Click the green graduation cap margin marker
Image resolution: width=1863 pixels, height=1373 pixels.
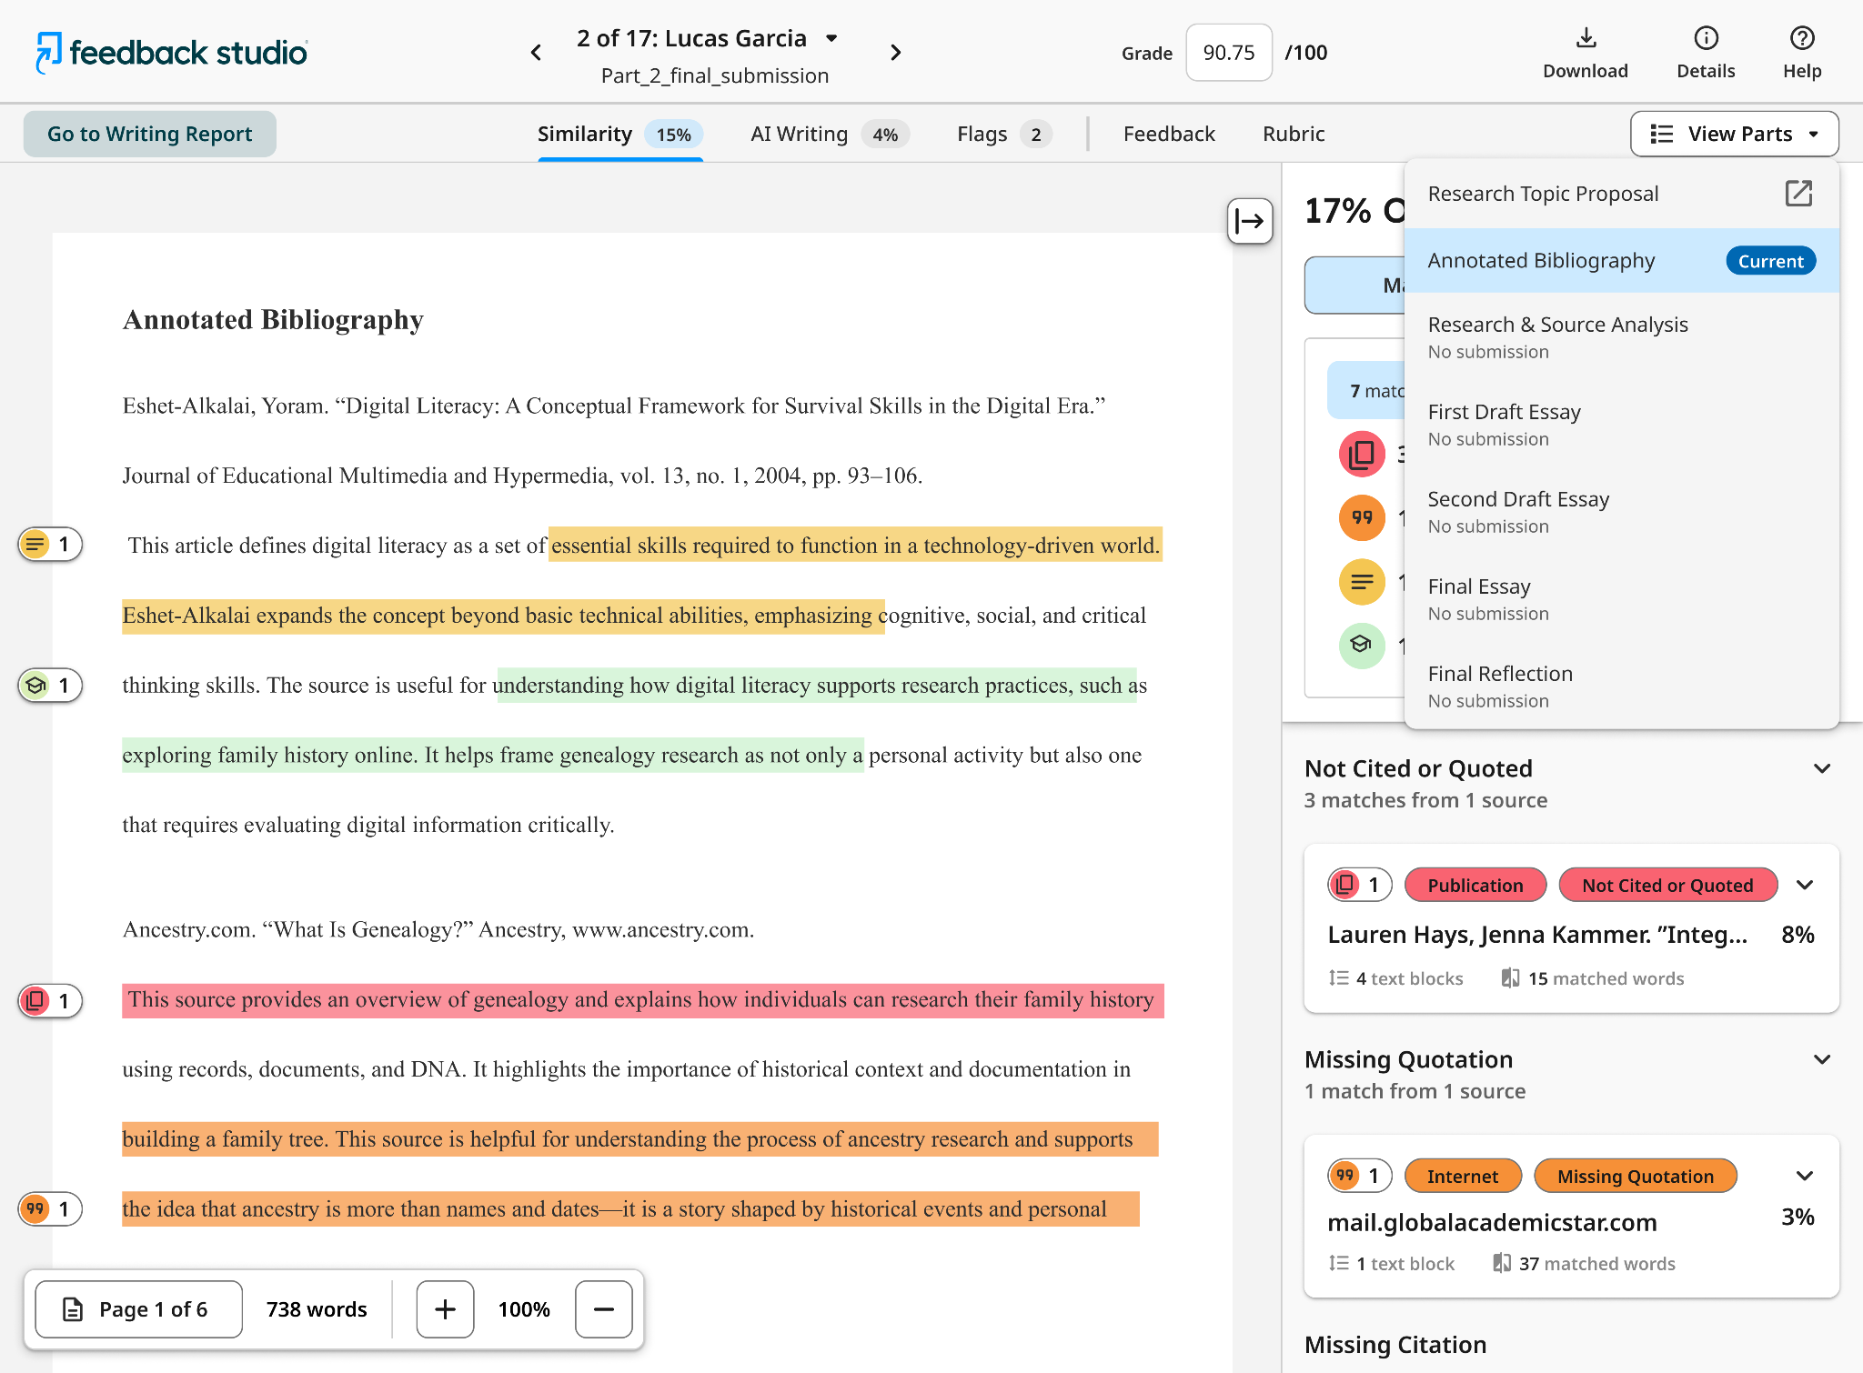[x=51, y=686]
